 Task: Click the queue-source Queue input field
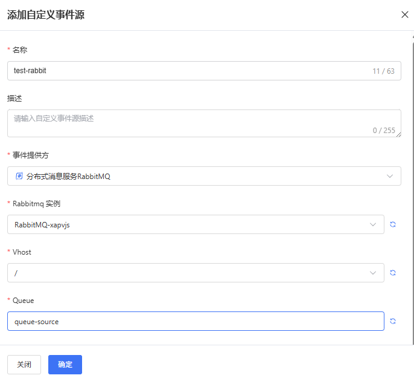click(x=196, y=321)
